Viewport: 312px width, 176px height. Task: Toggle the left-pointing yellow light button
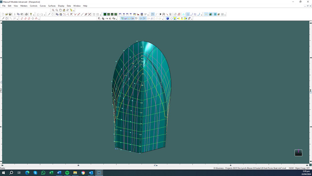tap(178, 18)
